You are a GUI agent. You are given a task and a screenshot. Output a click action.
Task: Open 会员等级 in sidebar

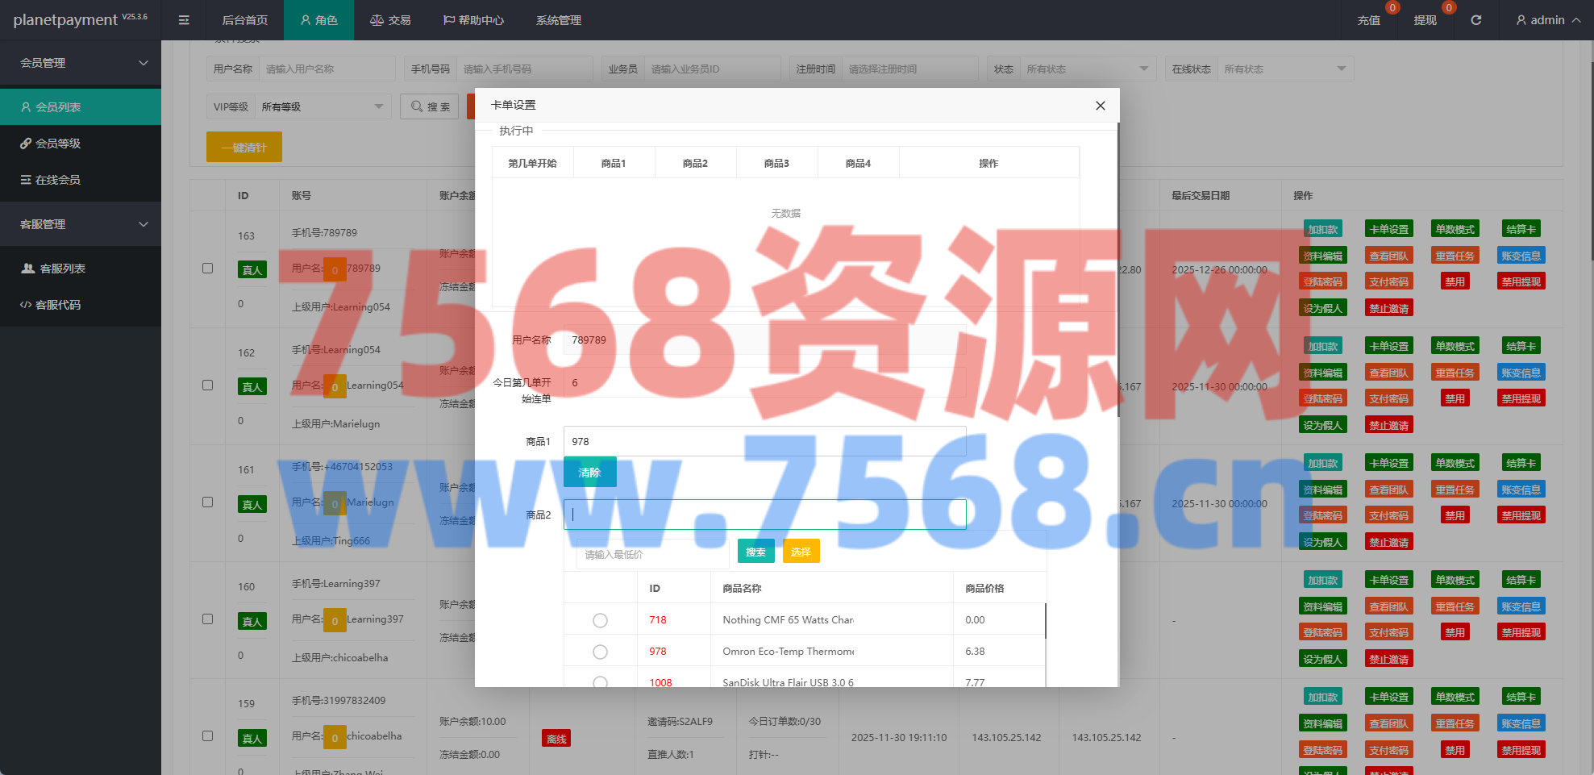coord(58,144)
